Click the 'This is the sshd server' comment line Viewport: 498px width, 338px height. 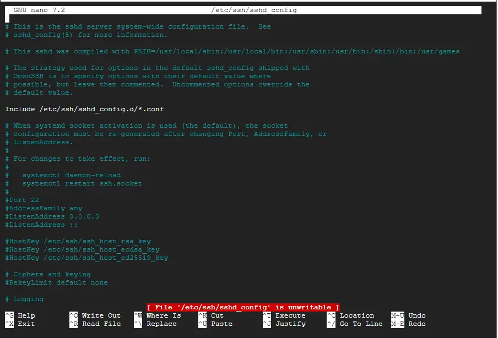[138, 26]
